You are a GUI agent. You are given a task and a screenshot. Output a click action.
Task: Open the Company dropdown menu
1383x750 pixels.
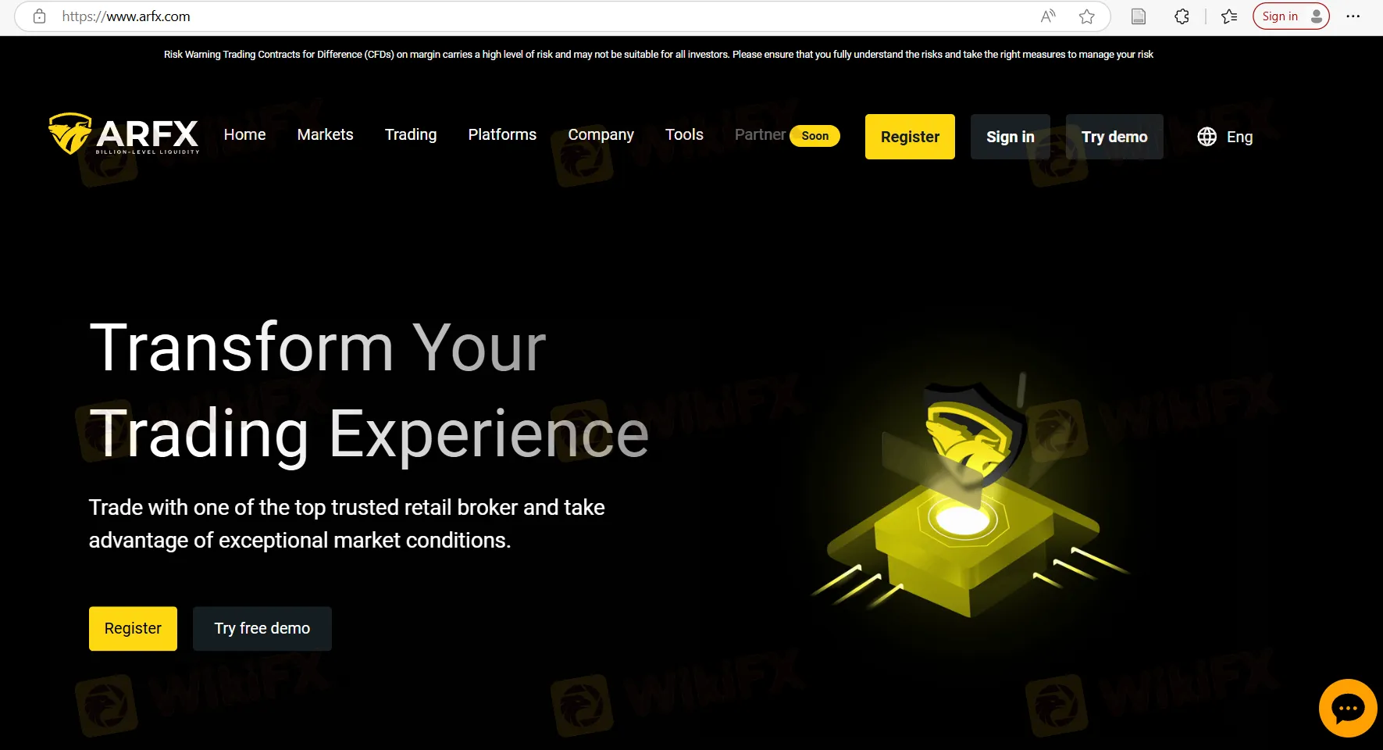(x=601, y=134)
